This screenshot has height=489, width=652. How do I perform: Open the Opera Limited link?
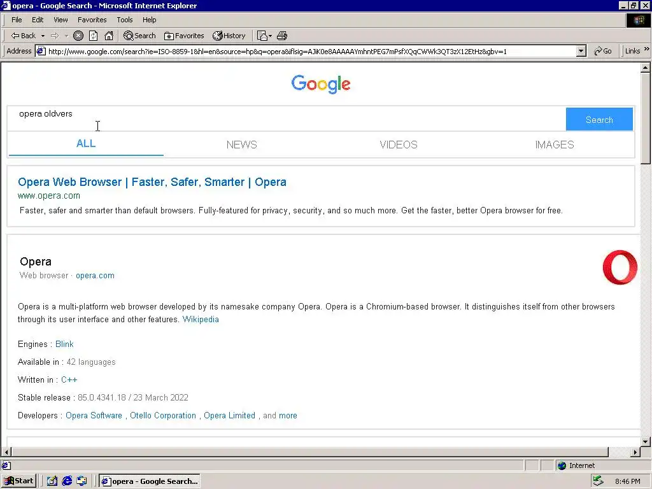coord(229,416)
